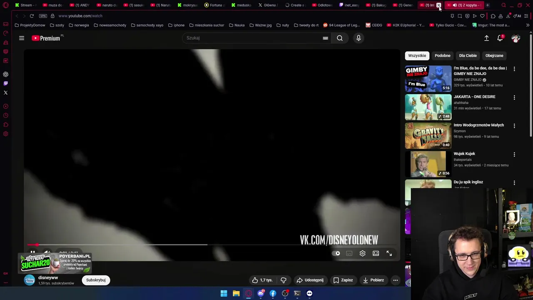
Task: Reload the page in the browser
Action: point(32,16)
